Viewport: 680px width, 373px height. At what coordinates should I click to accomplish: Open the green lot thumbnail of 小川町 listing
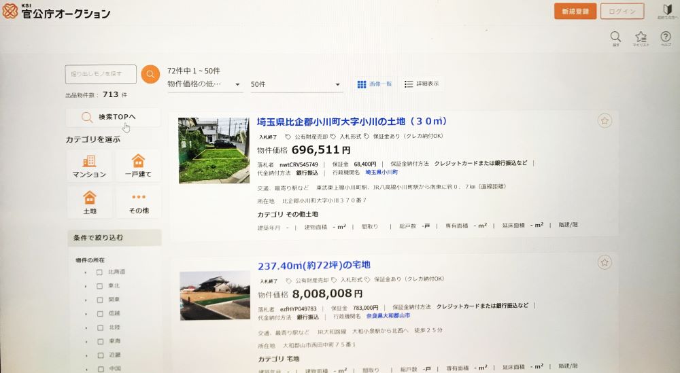pyautogui.click(x=214, y=150)
